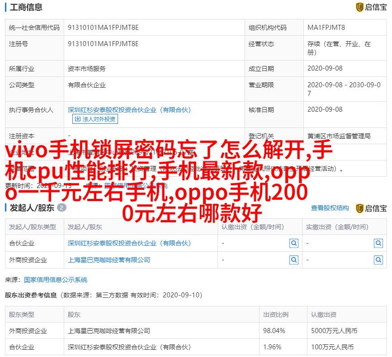Viewport: 392px width, 357px height.
Task: Open 法人对外投资 button under executive partner
Action: [x=95, y=119]
